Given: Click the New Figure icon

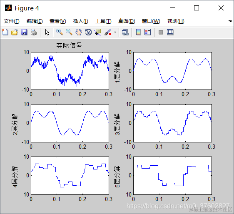Looking at the screenshot, I should pos(5,32).
